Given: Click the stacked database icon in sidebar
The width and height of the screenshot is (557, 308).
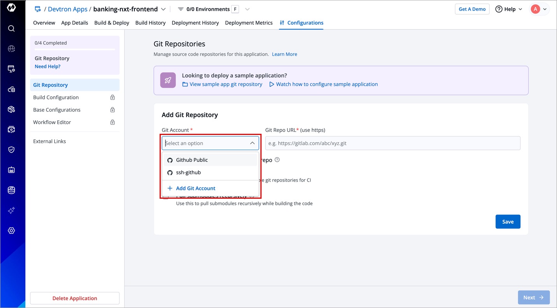Looking at the screenshot, I should 11,190.
